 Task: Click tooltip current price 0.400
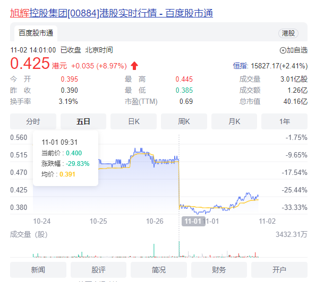tap(74, 153)
